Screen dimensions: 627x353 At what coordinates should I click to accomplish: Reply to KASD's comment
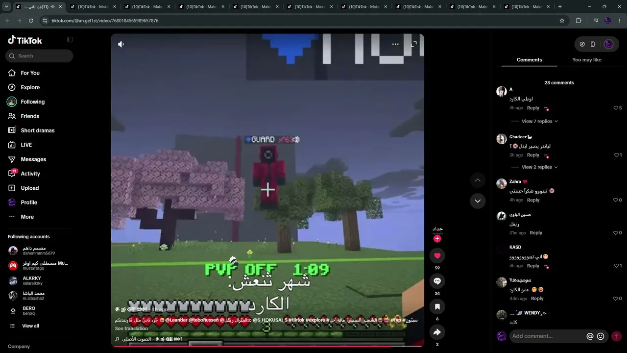coord(533,266)
